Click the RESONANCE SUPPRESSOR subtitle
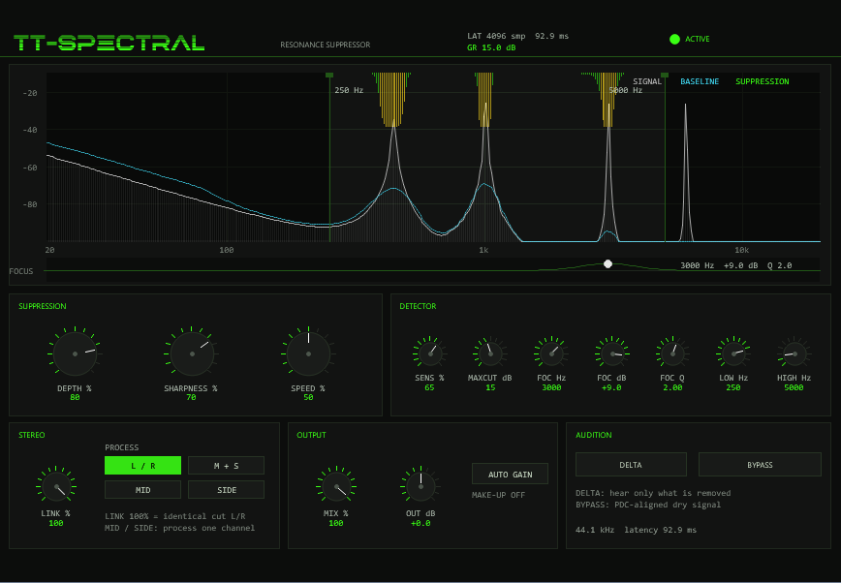The width and height of the screenshot is (841, 583). (x=325, y=45)
